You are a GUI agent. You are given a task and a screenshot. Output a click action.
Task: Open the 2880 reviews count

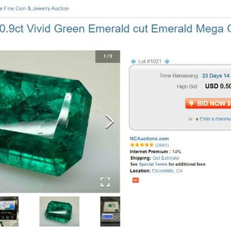pyautogui.click(x=162, y=145)
